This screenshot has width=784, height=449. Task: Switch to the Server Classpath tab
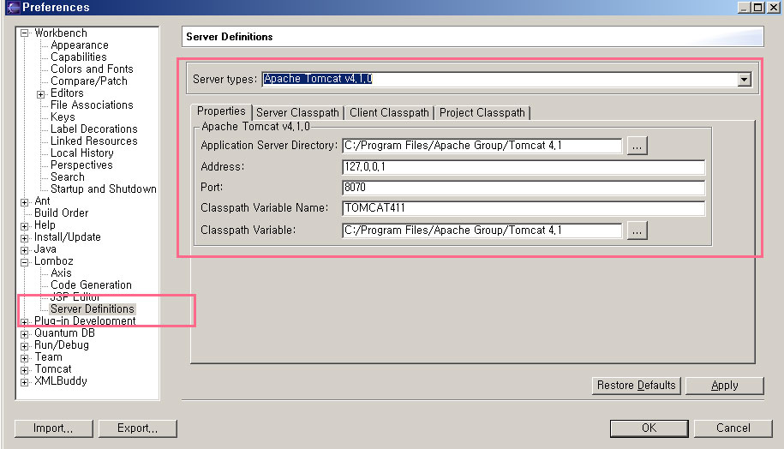pos(297,112)
